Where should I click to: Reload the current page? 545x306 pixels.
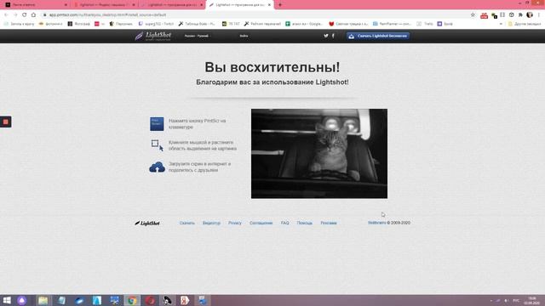pyautogui.click(x=25, y=15)
